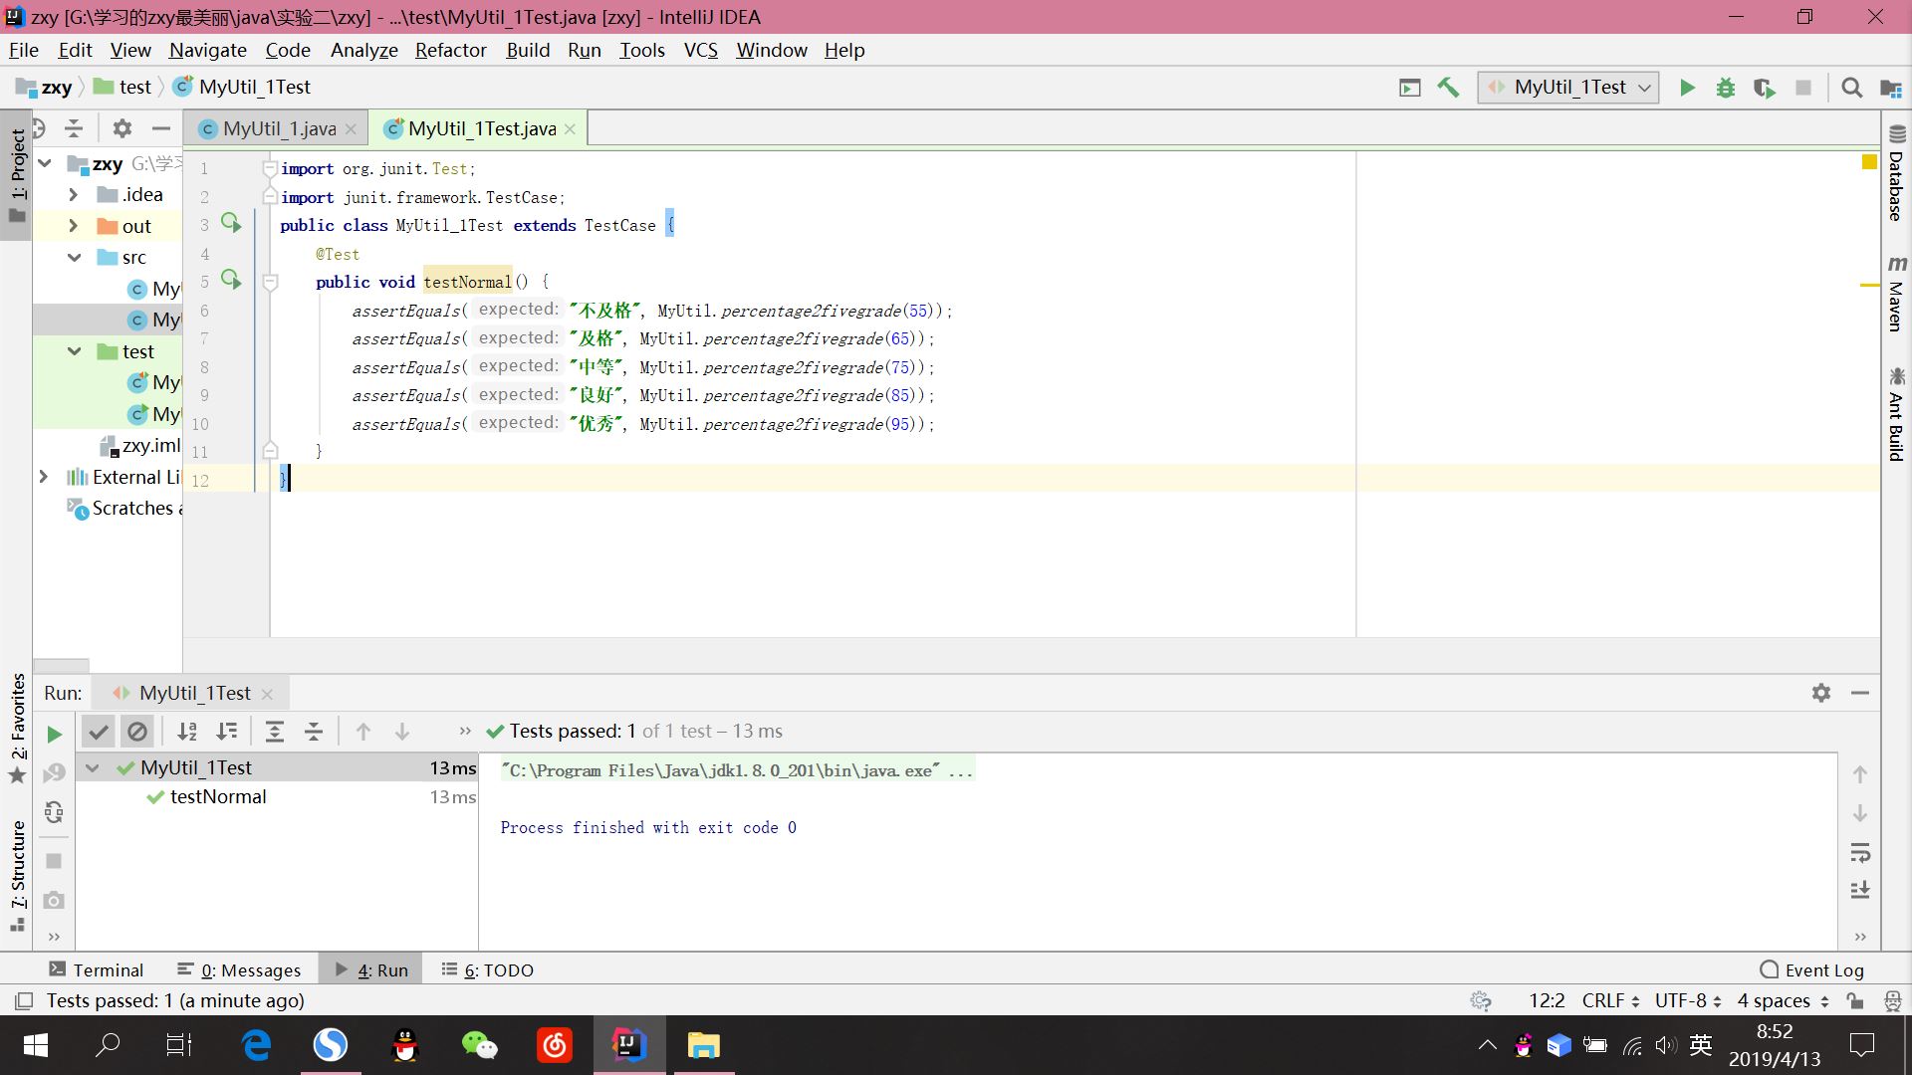Collapse all in Project panel toolbar
1912x1075 pixels.
pyautogui.click(x=74, y=128)
